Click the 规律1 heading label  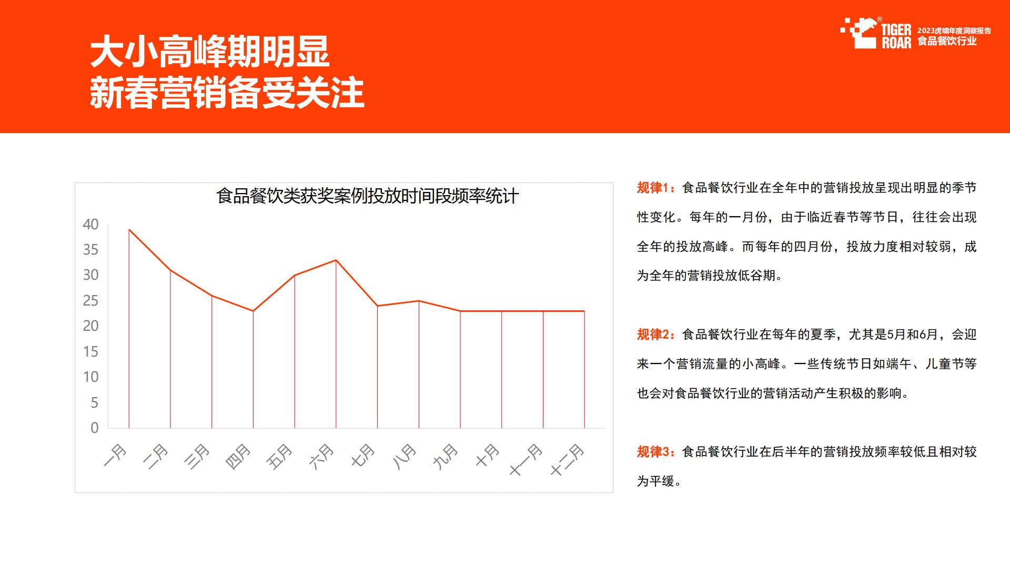(x=655, y=188)
